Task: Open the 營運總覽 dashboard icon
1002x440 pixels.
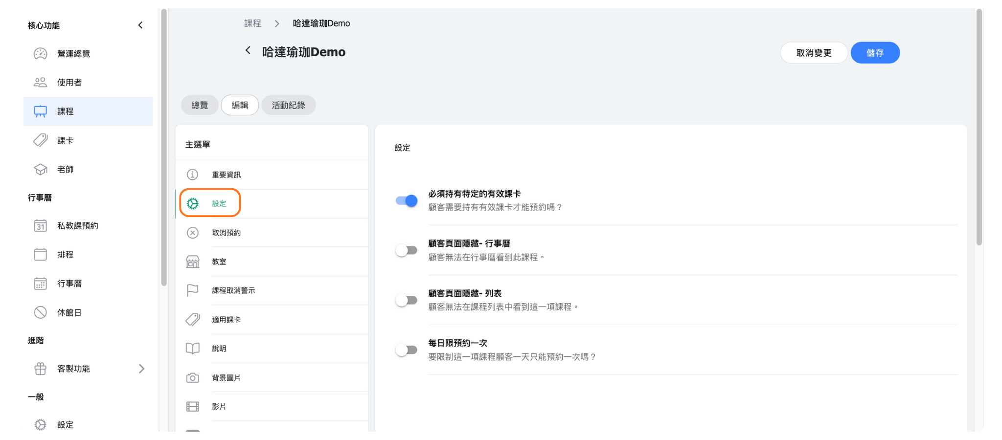Action: coord(40,54)
